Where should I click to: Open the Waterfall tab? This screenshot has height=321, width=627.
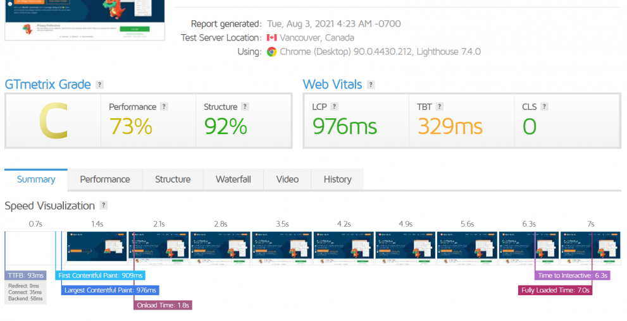pos(233,179)
